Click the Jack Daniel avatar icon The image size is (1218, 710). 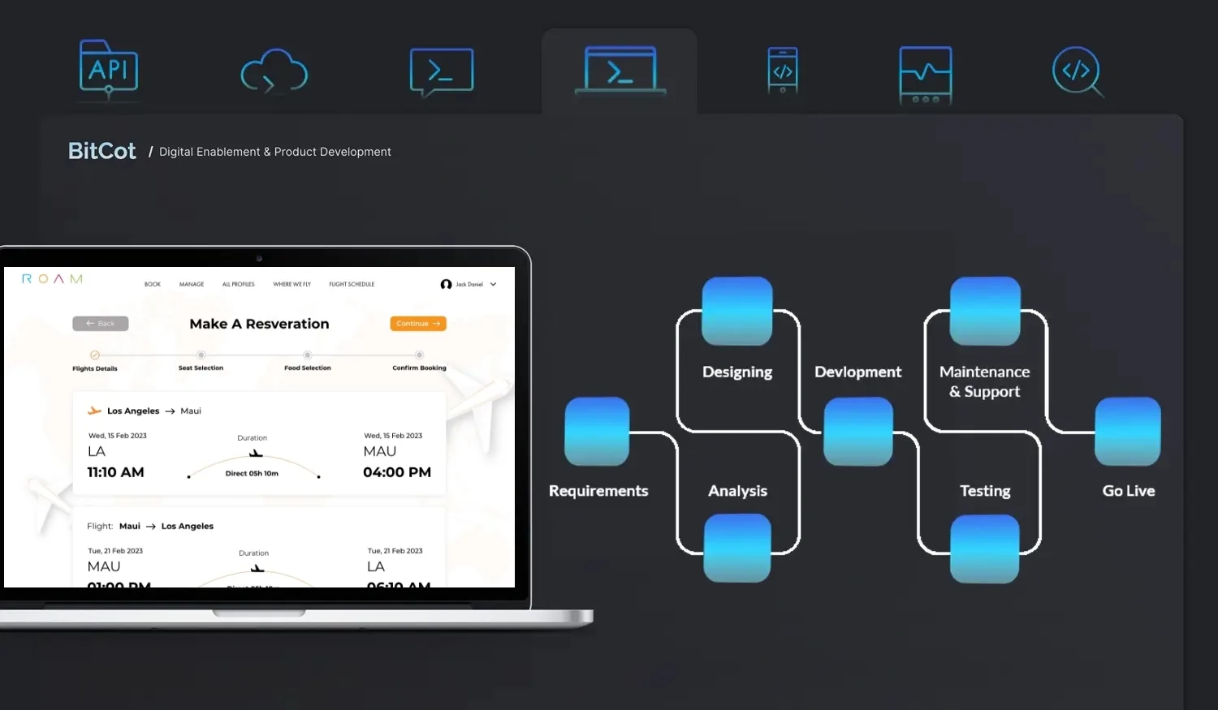tap(446, 285)
